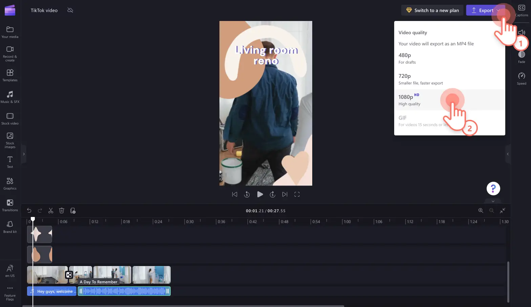Select the Living room reno title text
Screen dimensions: 531x307
(267, 55)
